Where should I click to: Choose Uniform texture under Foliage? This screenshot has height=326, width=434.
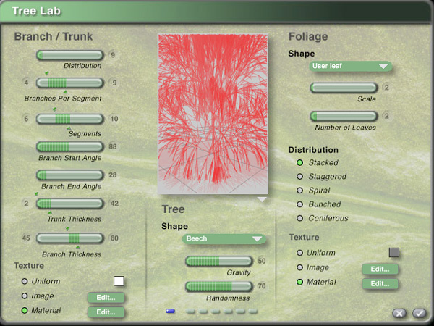(299, 253)
